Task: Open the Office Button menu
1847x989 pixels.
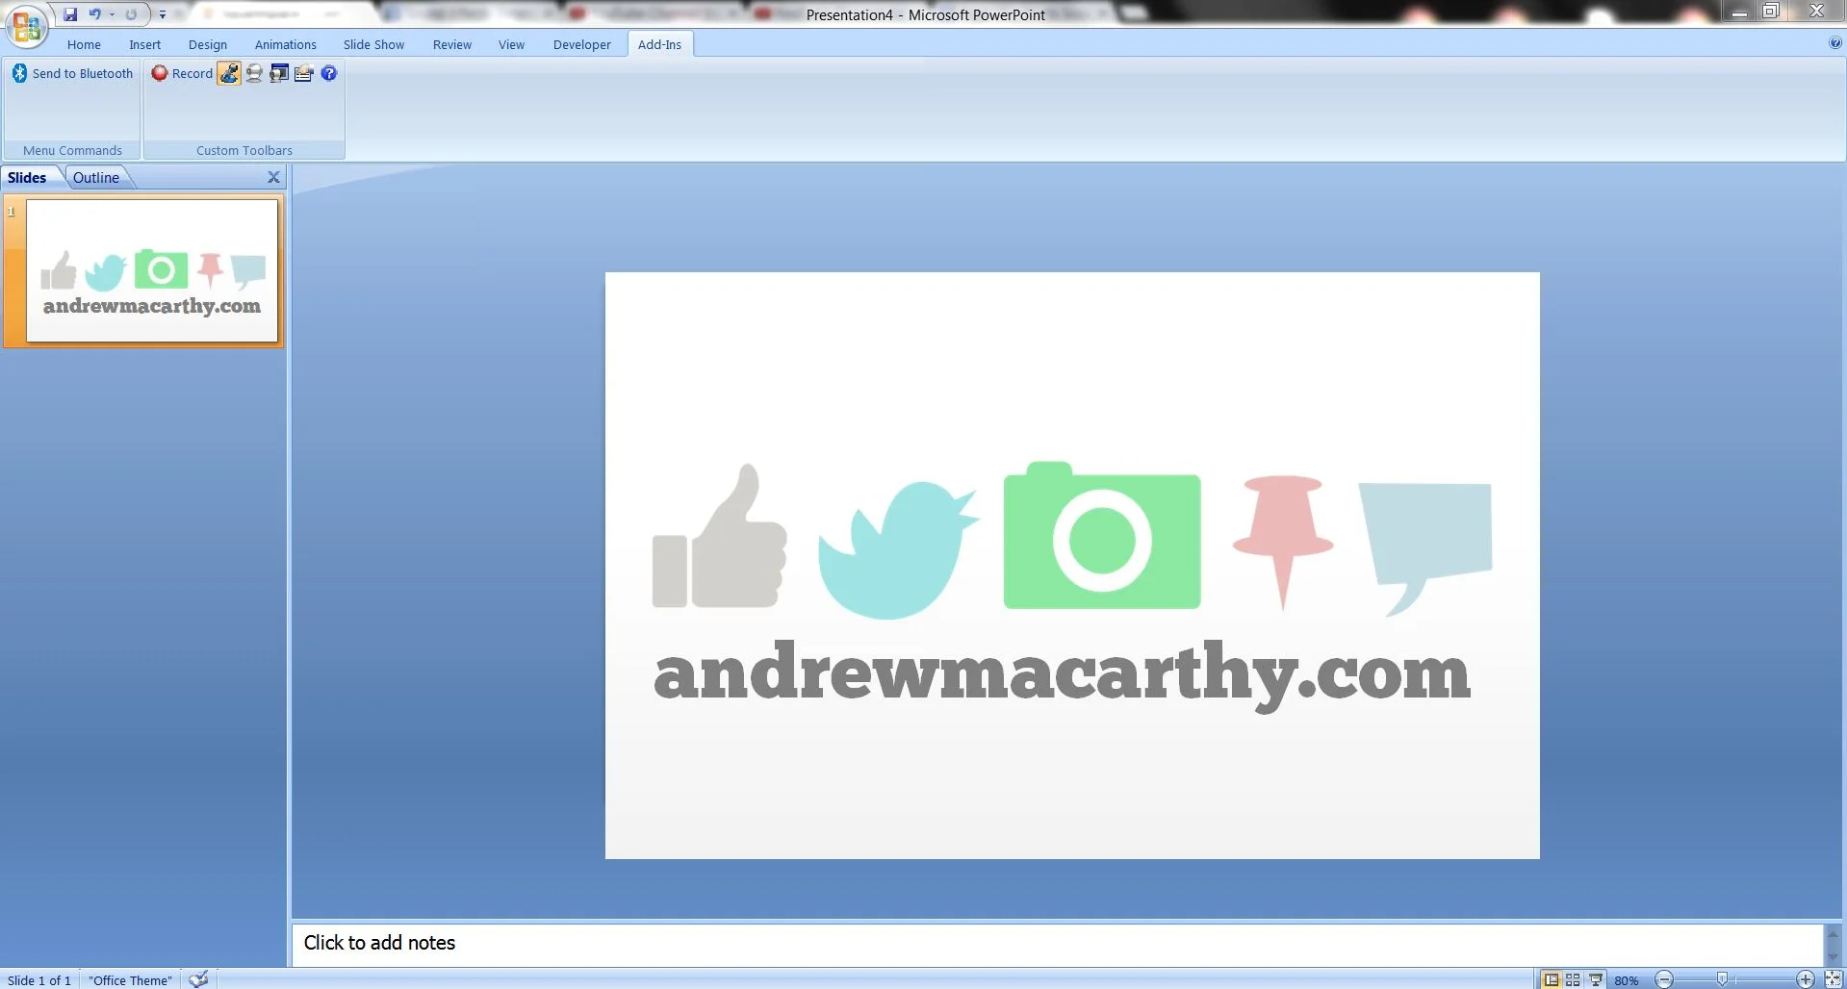Action: click(x=27, y=25)
